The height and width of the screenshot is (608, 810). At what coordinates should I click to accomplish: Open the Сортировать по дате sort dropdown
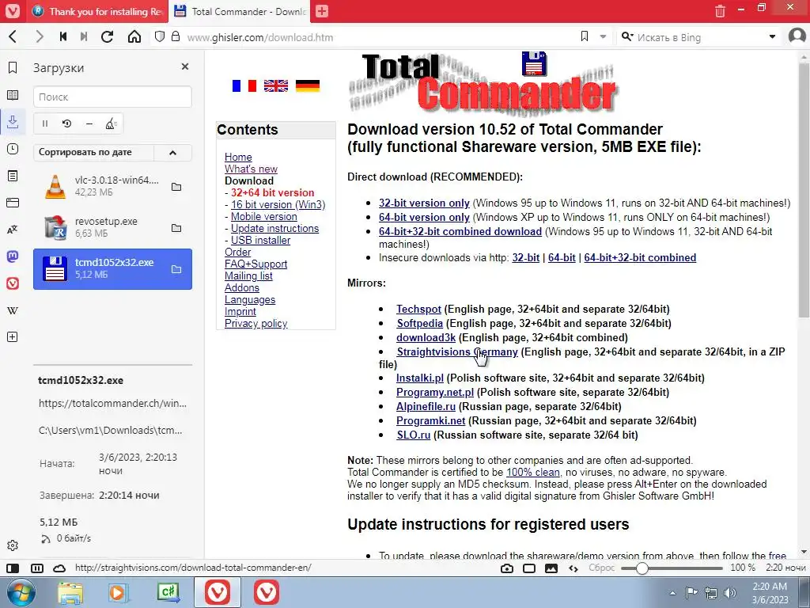(93, 152)
